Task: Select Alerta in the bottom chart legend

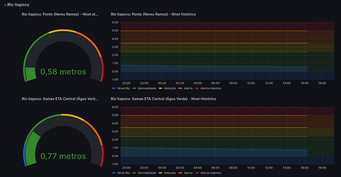Action: click(x=188, y=173)
